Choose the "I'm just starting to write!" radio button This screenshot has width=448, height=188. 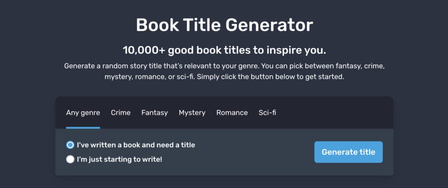click(x=70, y=160)
